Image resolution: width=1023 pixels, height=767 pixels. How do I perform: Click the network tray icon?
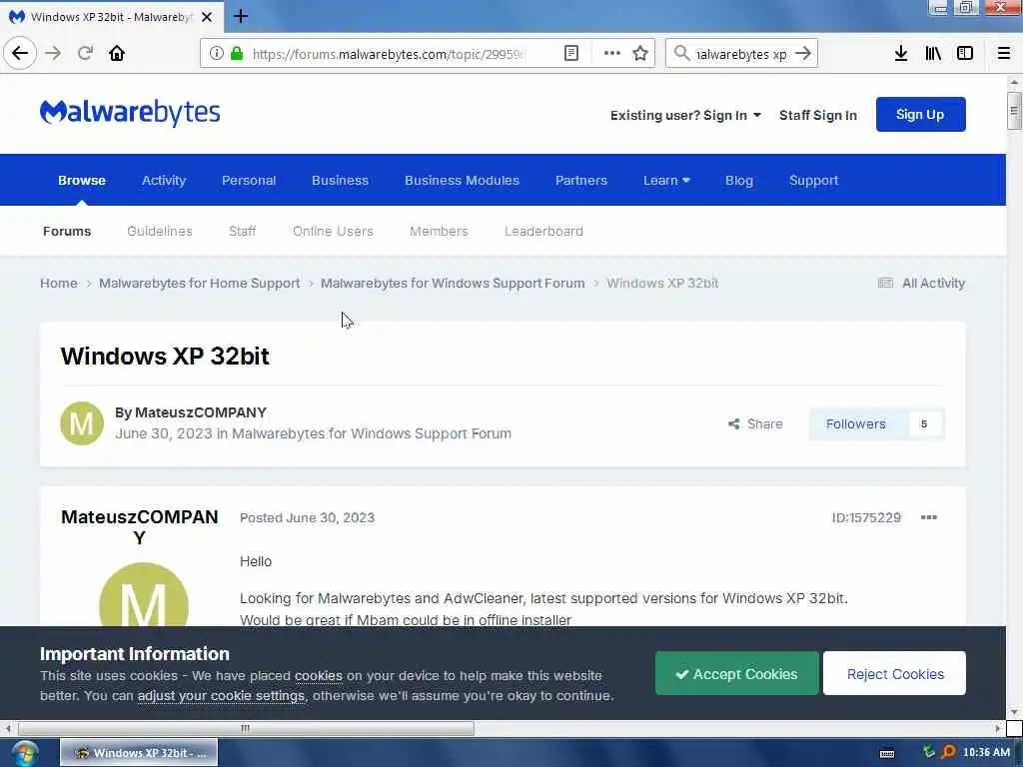coord(928,752)
